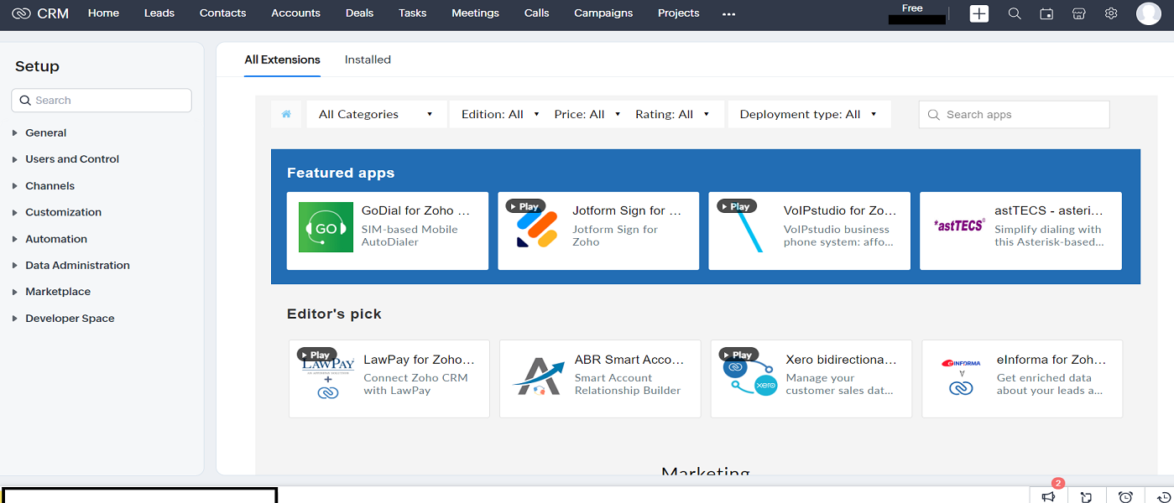
Task: Go to the Projects module
Action: pos(678,13)
